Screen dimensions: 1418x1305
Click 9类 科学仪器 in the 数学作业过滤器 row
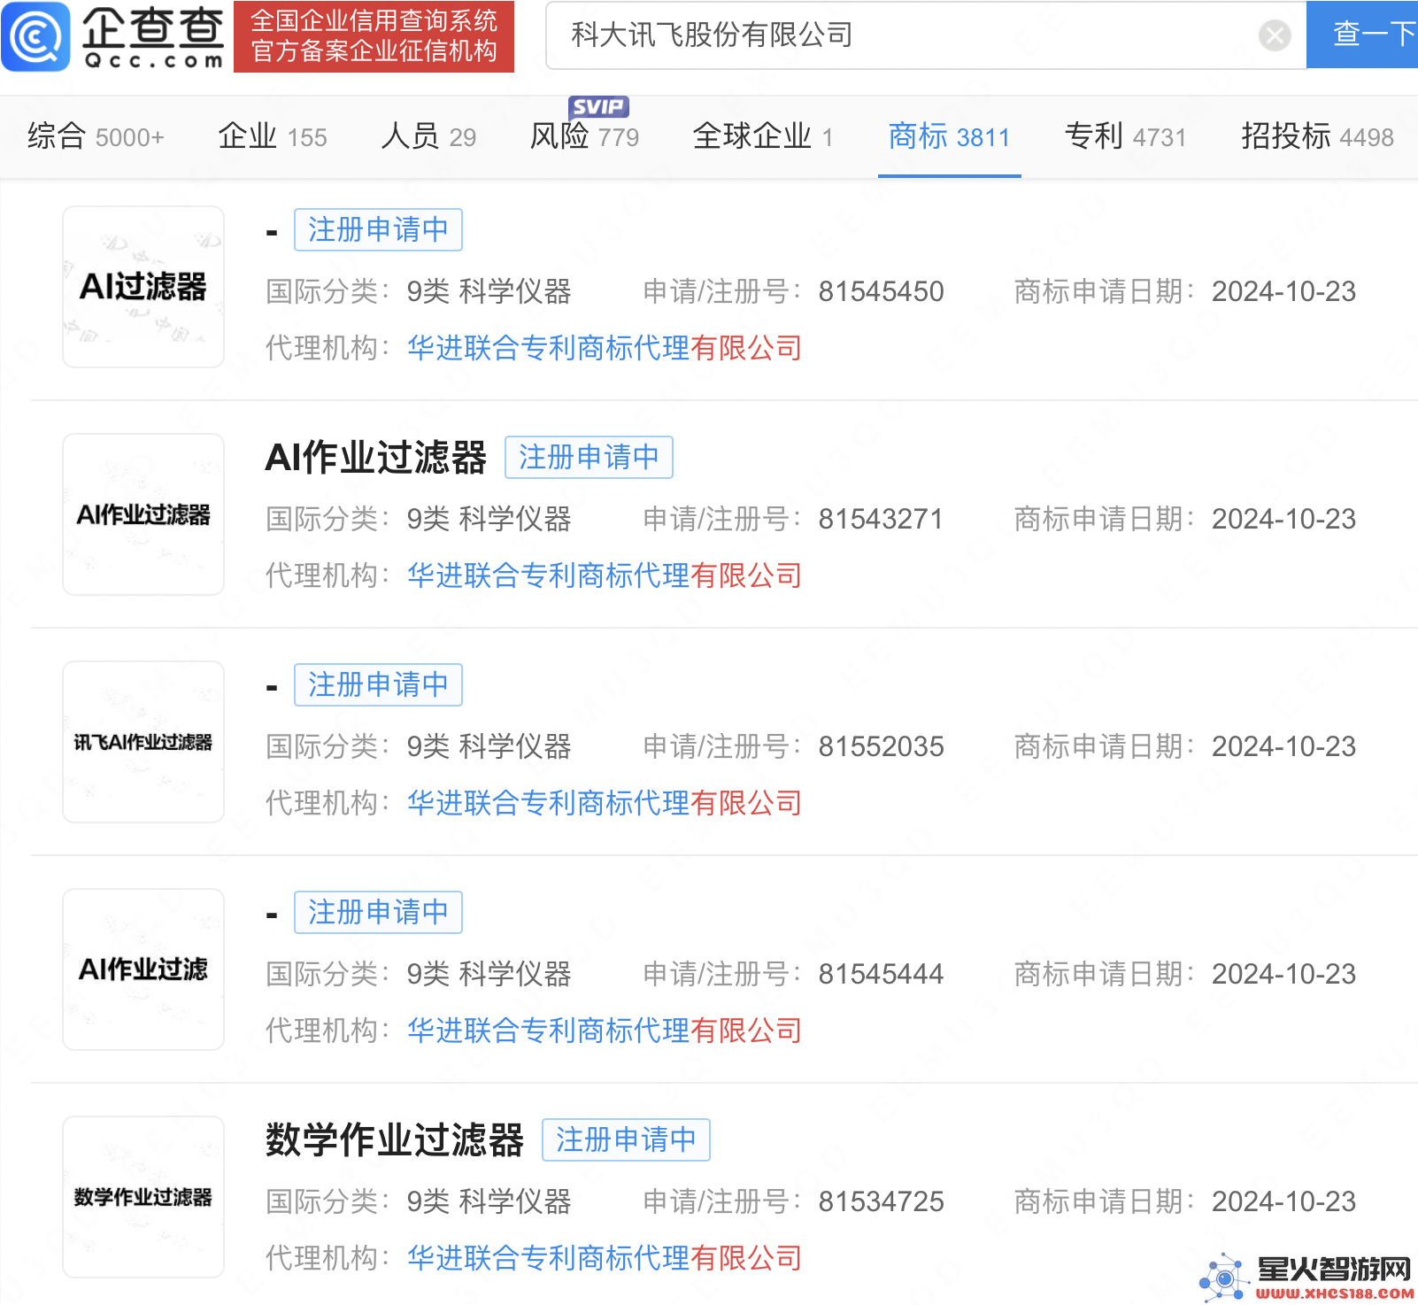pyautogui.click(x=489, y=1201)
